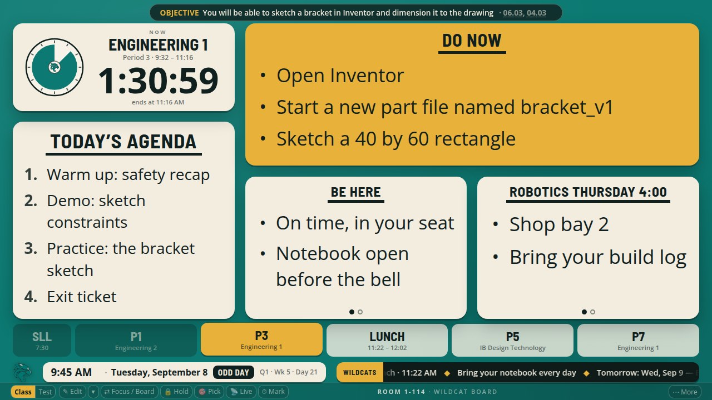Click the 9:45 AM clock time

tap(71, 372)
